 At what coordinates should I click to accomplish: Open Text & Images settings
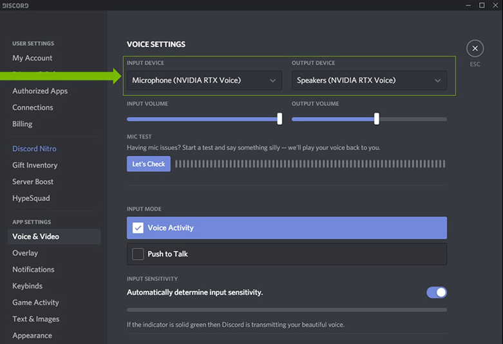[35, 319]
